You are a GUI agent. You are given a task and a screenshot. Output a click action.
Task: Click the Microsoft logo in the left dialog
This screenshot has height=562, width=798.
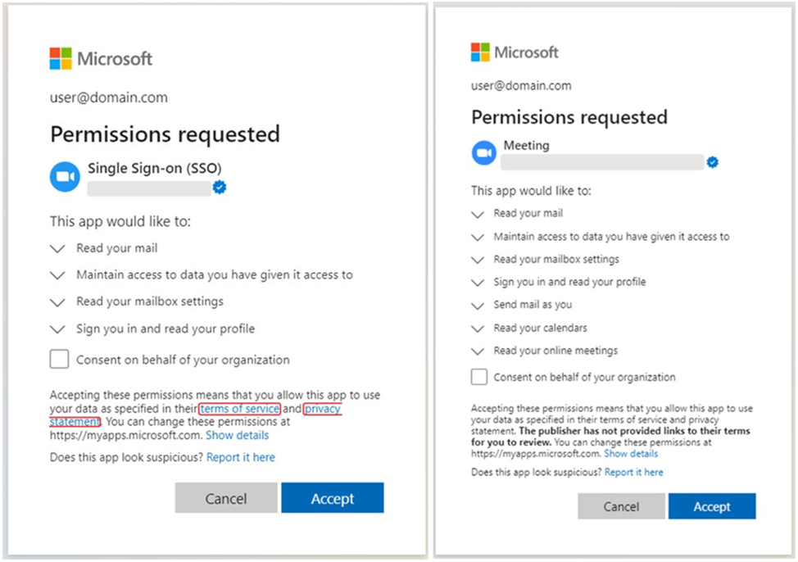pos(101,58)
